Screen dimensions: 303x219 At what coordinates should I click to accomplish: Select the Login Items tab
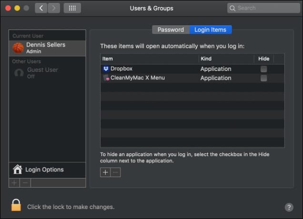click(211, 30)
